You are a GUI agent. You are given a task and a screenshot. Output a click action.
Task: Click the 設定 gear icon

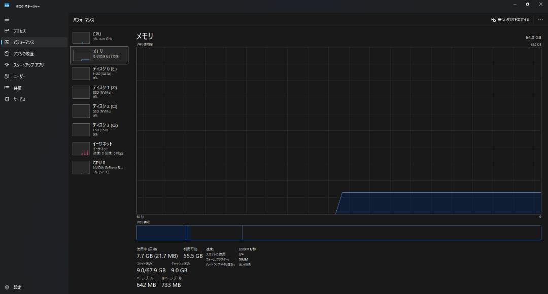pyautogui.click(x=7, y=287)
